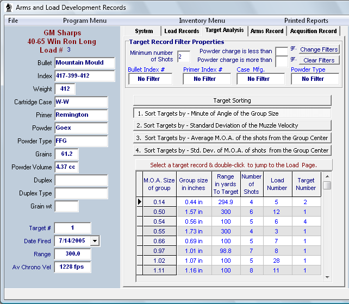This screenshot has height=304, width=349.
Task: Open the Inventory Menu
Action: coord(202,21)
